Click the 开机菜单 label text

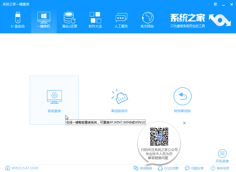(x=222, y=161)
